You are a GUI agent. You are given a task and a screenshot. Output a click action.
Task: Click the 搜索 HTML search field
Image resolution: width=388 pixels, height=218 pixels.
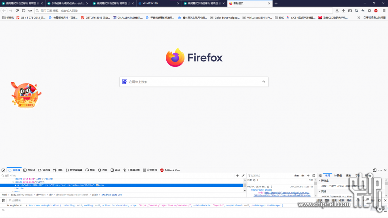[118, 176]
